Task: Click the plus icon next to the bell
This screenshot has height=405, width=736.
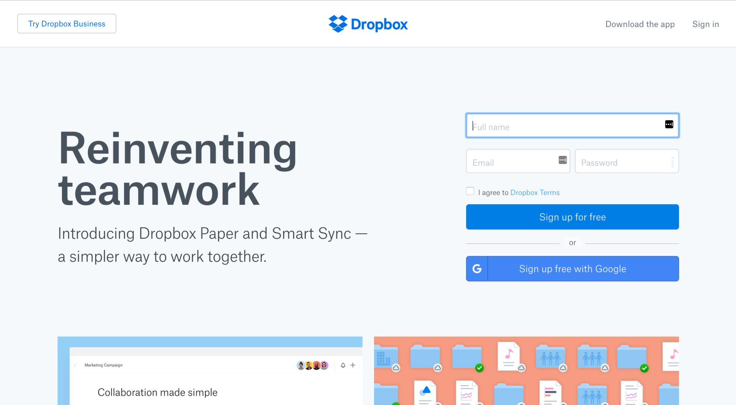Action: 353,365
